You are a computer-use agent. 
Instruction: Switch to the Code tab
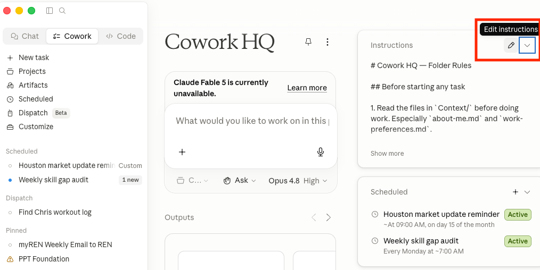[x=120, y=36]
